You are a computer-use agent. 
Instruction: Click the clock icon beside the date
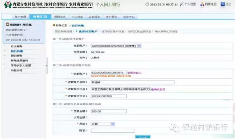[x=147, y=4]
